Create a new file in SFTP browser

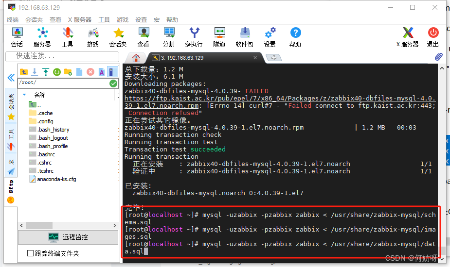tap(79, 72)
